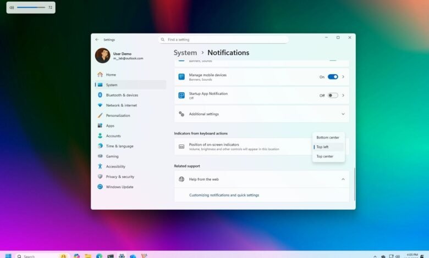The height and width of the screenshot is (258, 429).
Task: Go to Home in the sidebar
Action: click(130, 75)
